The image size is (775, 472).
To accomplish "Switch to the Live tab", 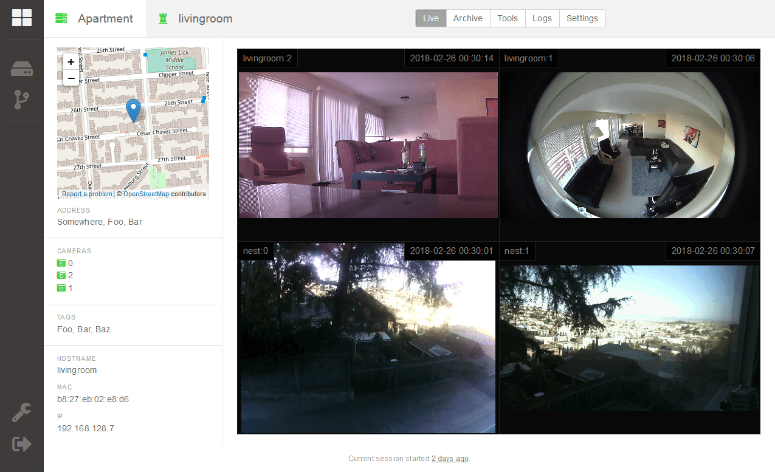I will 431,18.
